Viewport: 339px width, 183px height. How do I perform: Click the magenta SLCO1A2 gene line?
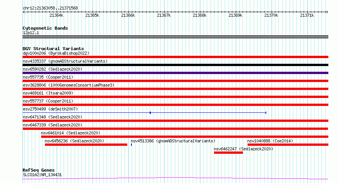tap(175, 178)
